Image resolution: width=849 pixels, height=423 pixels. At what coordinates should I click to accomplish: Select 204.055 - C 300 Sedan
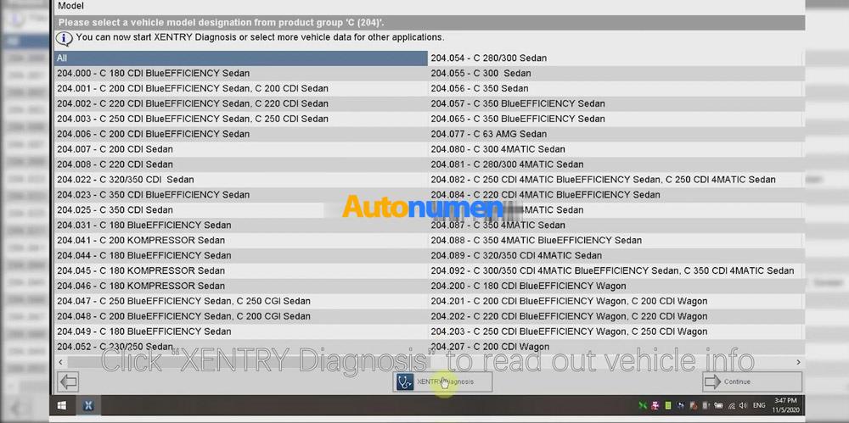coord(616,73)
